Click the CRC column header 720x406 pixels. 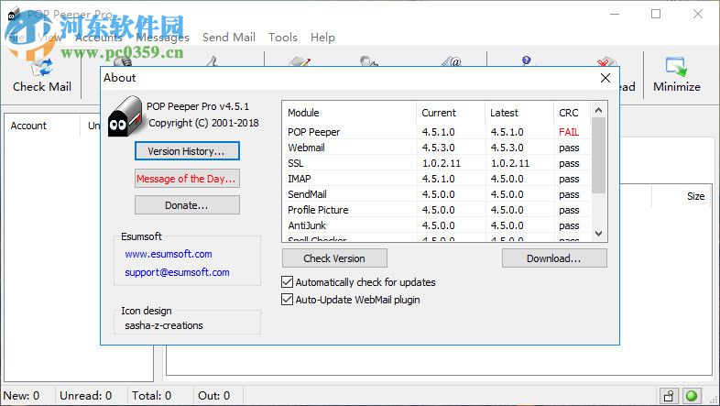[573, 113]
